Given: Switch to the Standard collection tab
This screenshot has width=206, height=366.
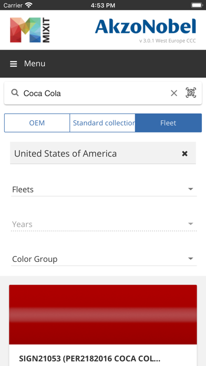Looking at the screenshot, I should tap(102, 123).
